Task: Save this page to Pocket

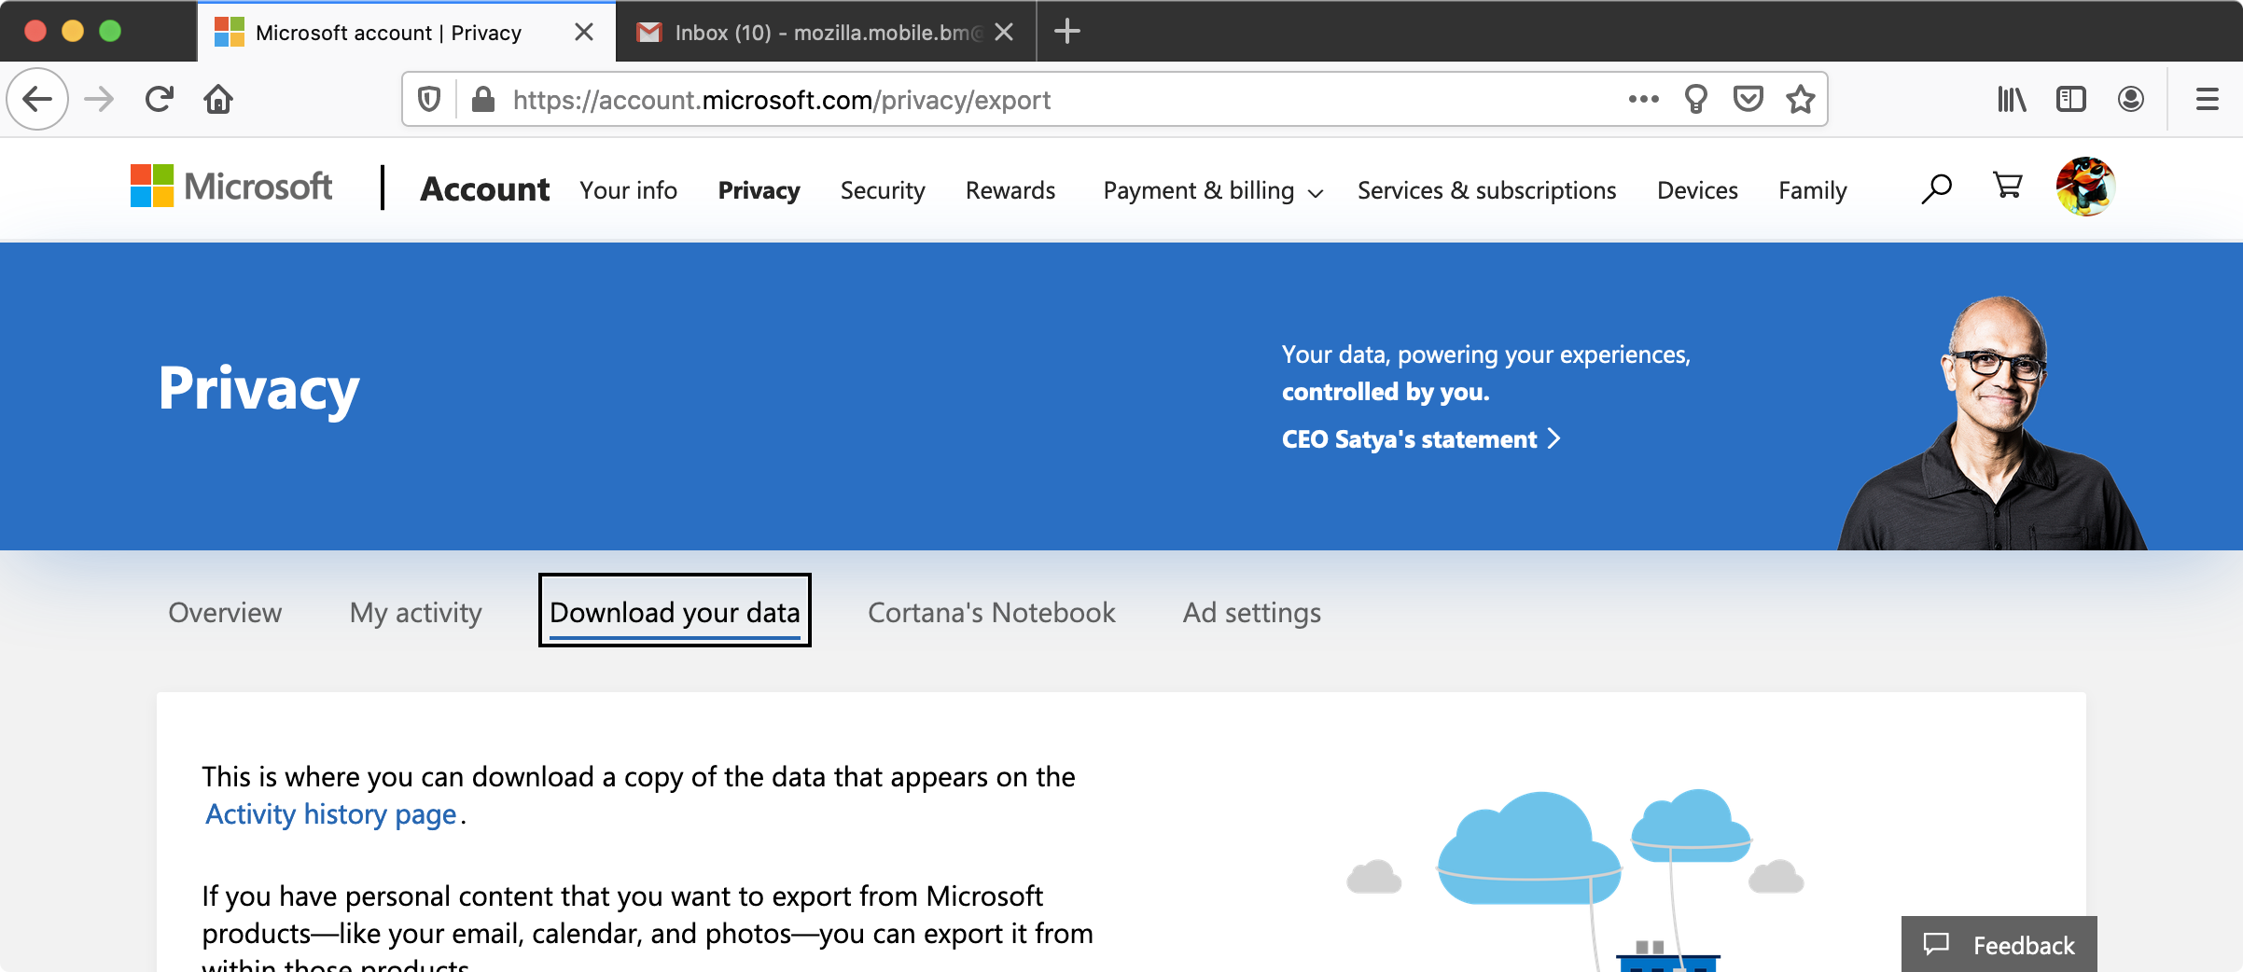Action: tap(1748, 99)
